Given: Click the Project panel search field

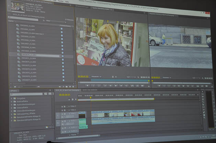Looking at the screenshot, I should pos(23,18).
